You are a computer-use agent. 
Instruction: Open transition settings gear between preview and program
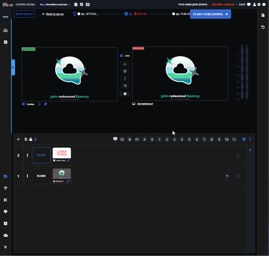coord(125,94)
